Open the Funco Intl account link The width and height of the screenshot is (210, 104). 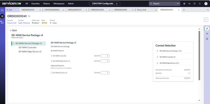point(12,23)
